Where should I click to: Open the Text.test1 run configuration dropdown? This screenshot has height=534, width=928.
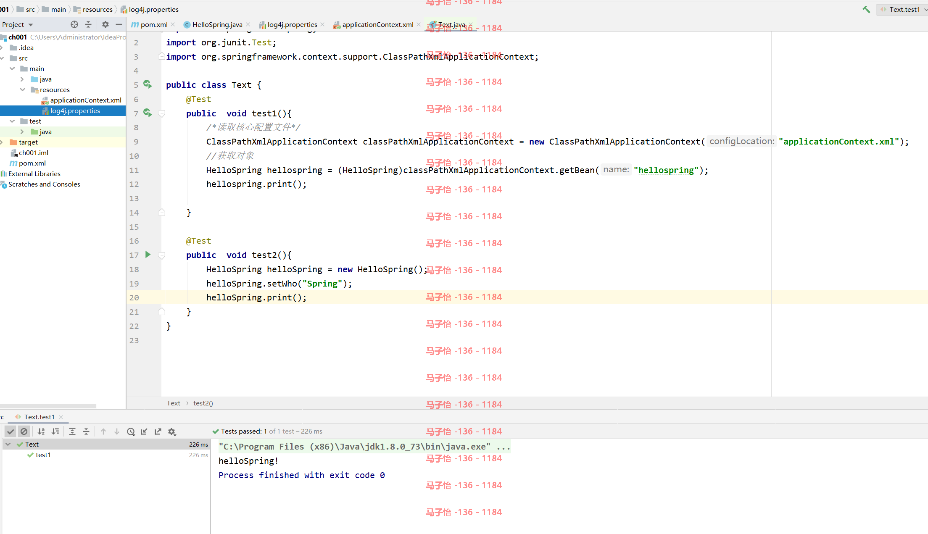(903, 9)
